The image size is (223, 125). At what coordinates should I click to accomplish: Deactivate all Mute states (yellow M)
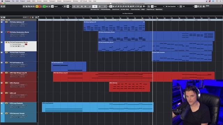point(37,6)
